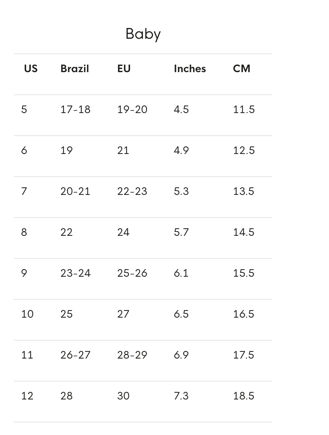Click EU size 21 cell
This screenshot has height=435, width=329.
(x=123, y=150)
